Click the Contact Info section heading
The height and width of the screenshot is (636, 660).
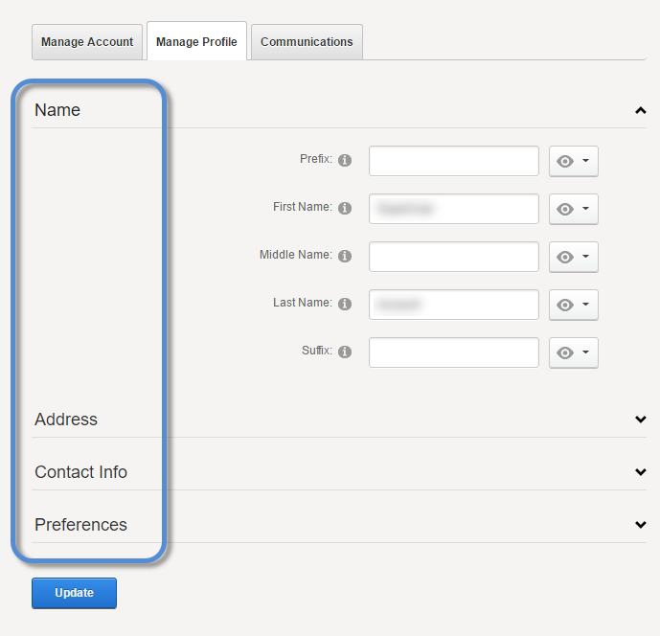click(80, 472)
